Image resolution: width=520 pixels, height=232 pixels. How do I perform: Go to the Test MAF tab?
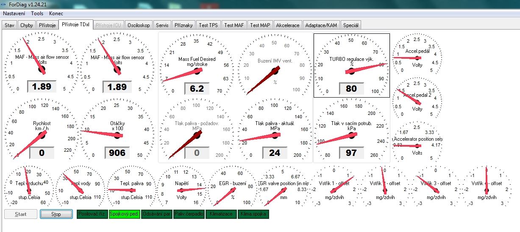pyautogui.click(x=234, y=25)
